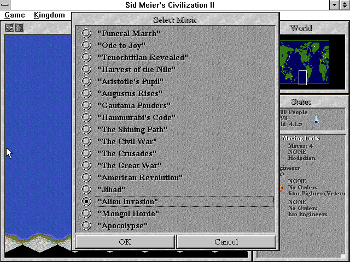
Task: Pick "Aristotle's Pupil" radio option
Action: tap(86, 81)
